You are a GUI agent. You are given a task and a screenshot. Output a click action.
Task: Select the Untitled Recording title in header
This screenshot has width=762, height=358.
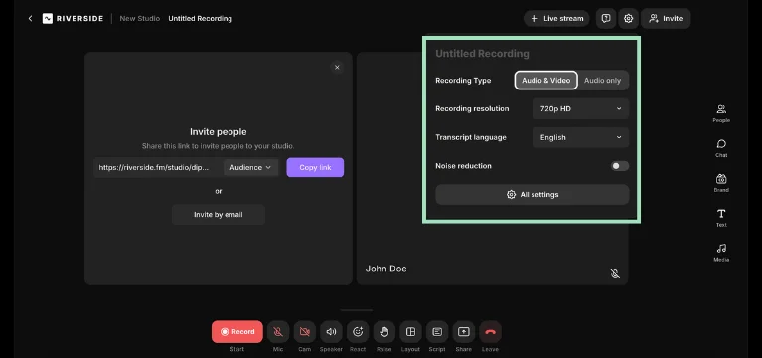coord(201,19)
